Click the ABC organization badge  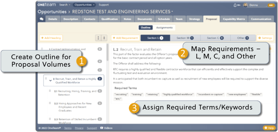[271, 5]
